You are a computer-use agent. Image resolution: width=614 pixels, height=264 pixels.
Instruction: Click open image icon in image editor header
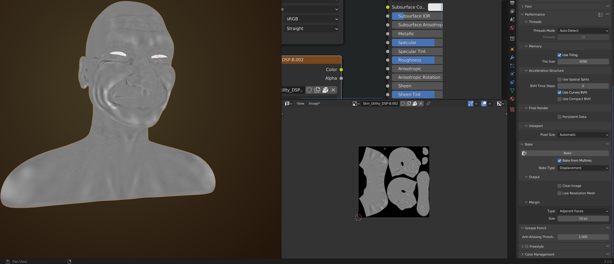click(x=415, y=104)
